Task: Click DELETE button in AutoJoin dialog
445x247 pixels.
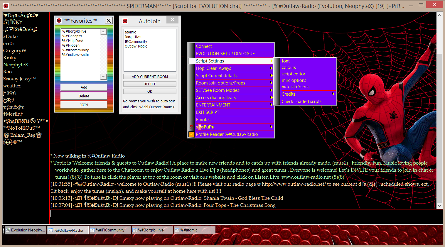Action: (x=150, y=84)
